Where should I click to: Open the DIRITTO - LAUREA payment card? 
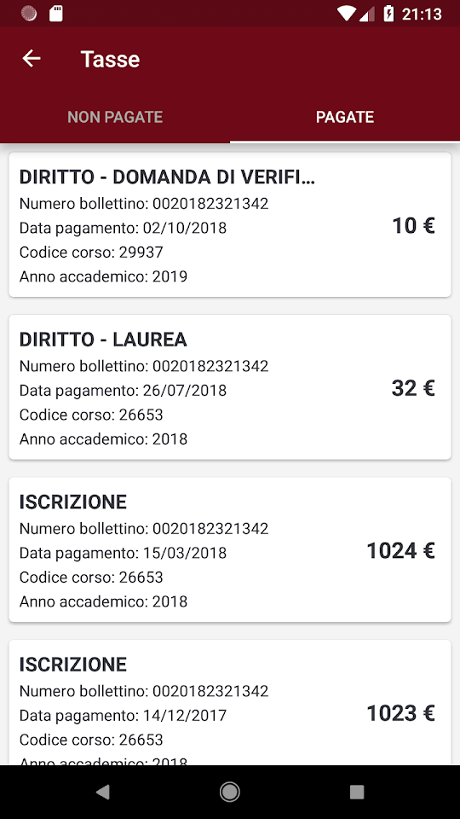coord(230,387)
